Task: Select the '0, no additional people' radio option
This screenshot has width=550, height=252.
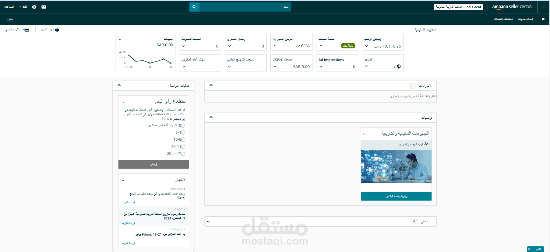Action: [183, 125]
